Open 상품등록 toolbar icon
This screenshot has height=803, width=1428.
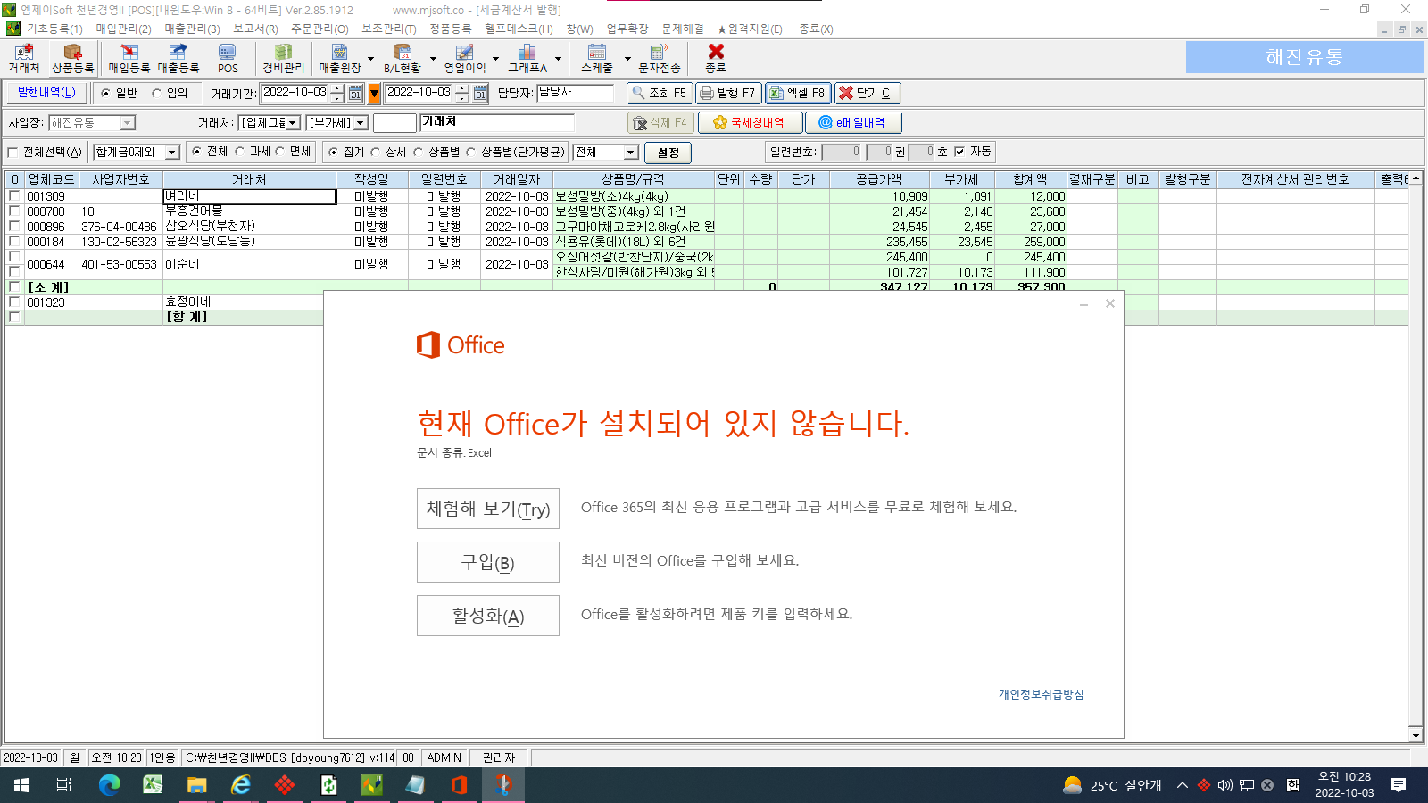pos(72,59)
